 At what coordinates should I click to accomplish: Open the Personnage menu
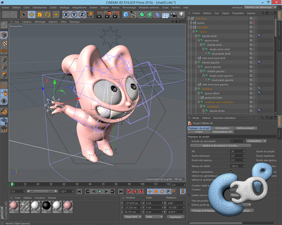click(129, 7)
